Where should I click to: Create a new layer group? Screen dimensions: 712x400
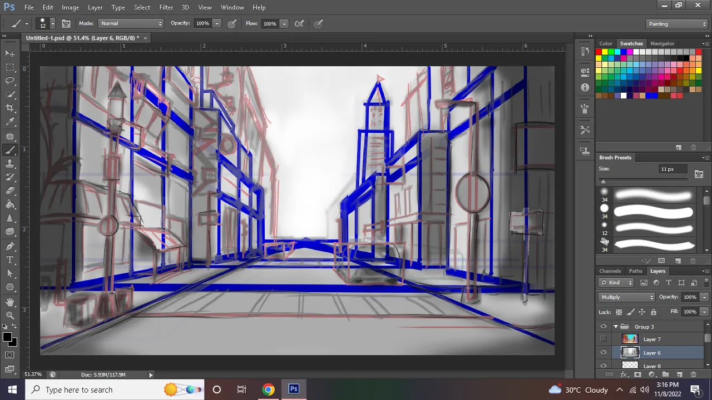(665, 374)
